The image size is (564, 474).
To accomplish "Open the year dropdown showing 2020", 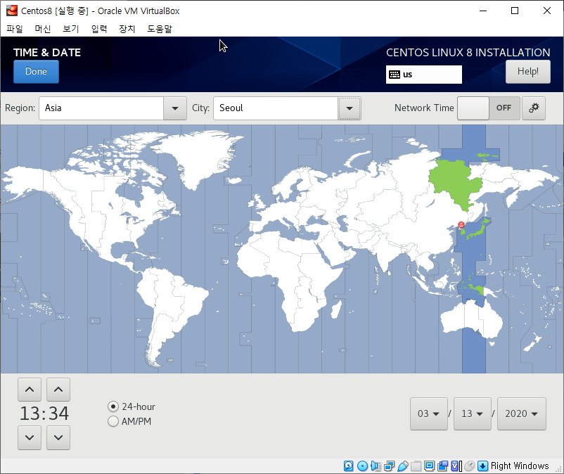I will coord(522,414).
